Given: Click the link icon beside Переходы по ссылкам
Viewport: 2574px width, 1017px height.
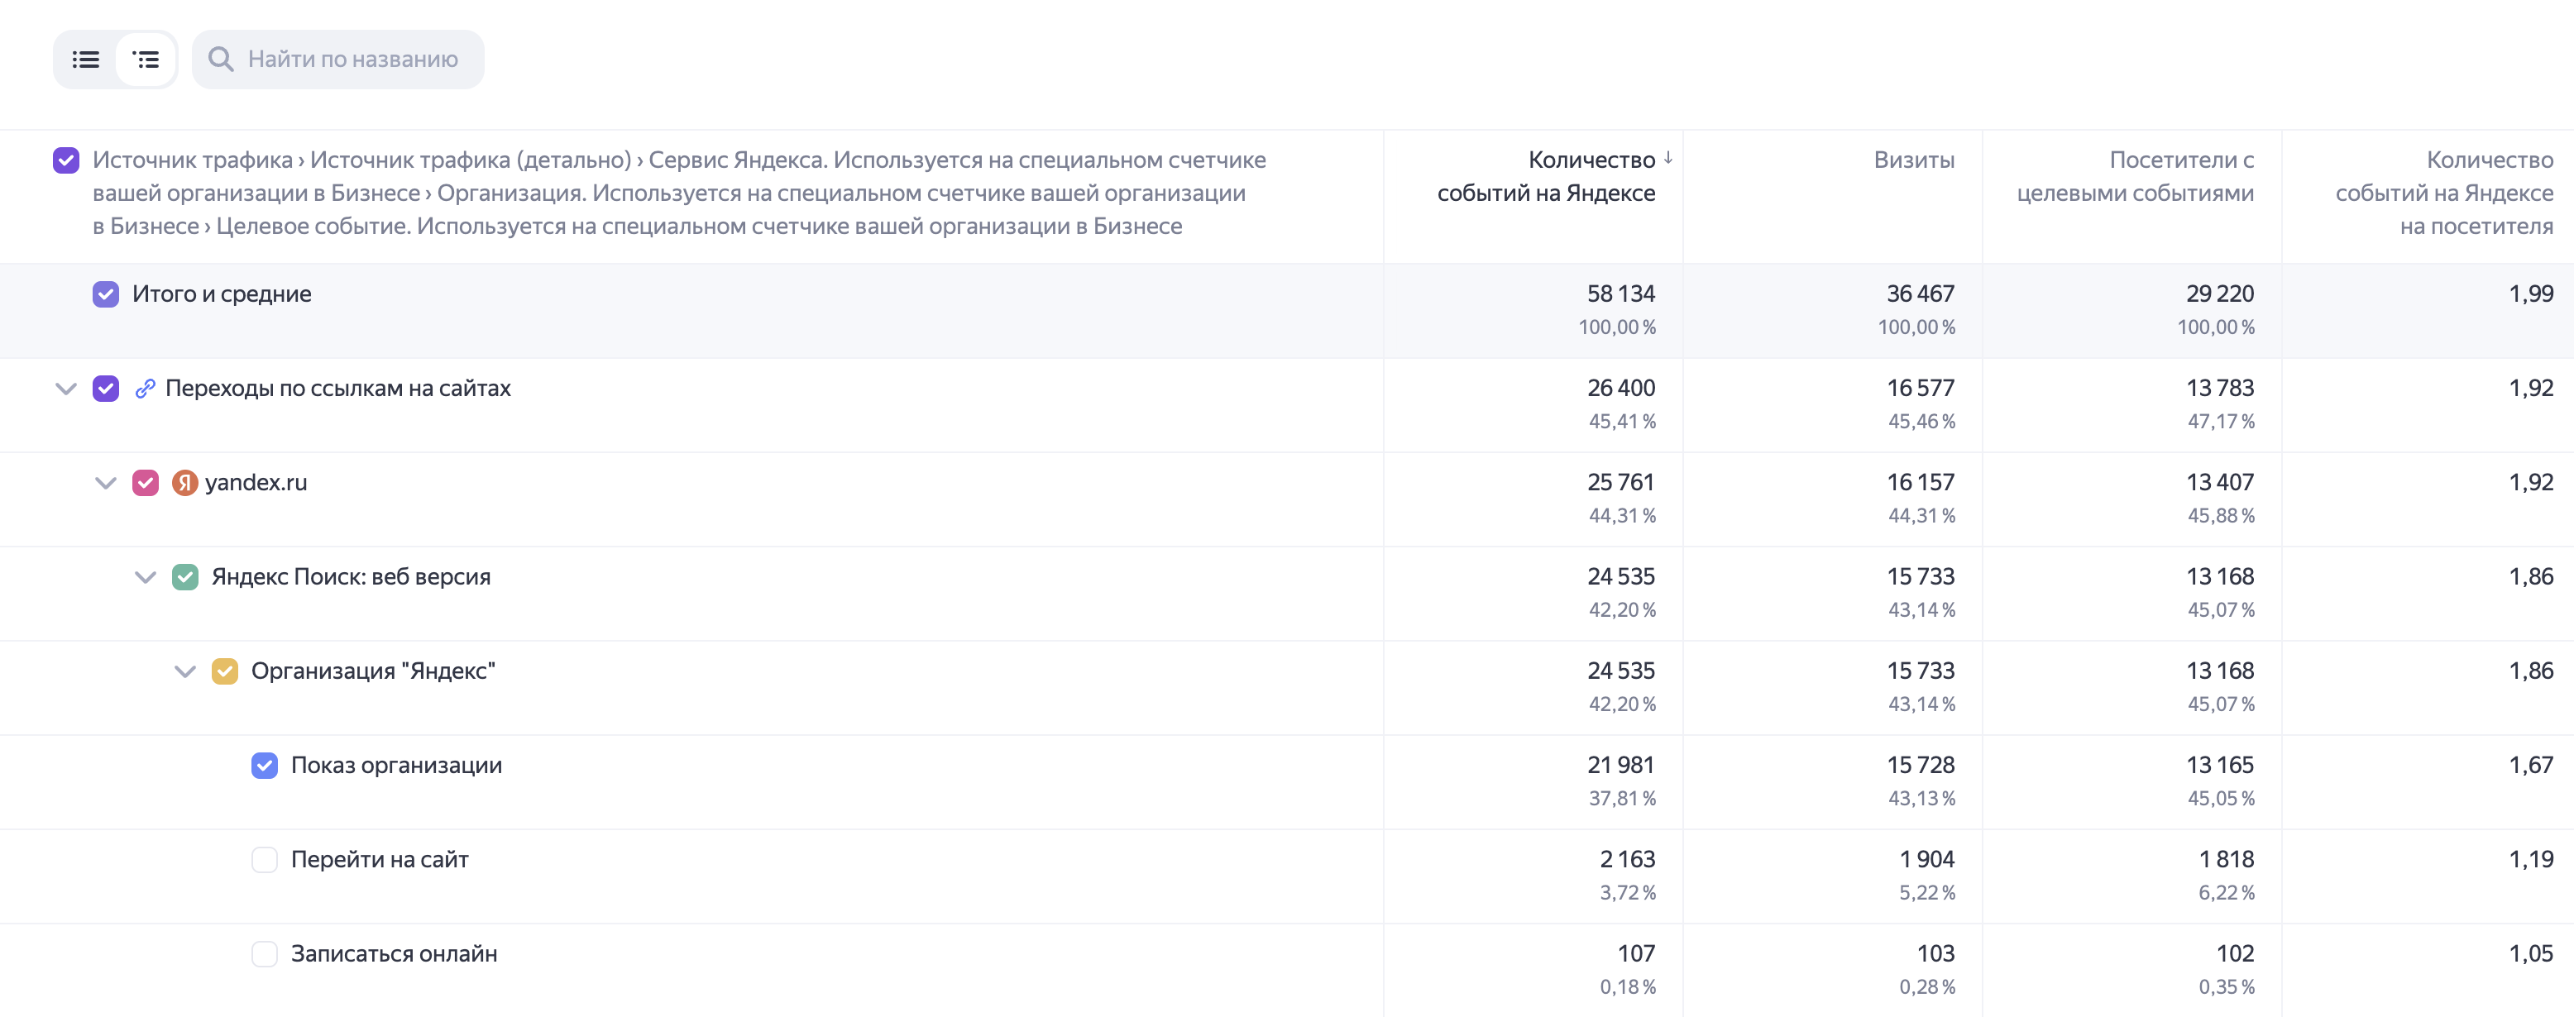Looking at the screenshot, I should point(145,389).
